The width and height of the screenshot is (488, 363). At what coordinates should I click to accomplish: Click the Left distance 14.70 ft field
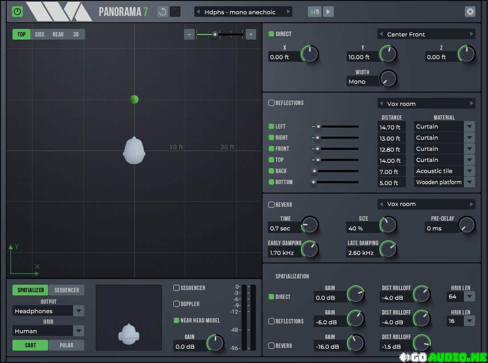[x=392, y=127]
